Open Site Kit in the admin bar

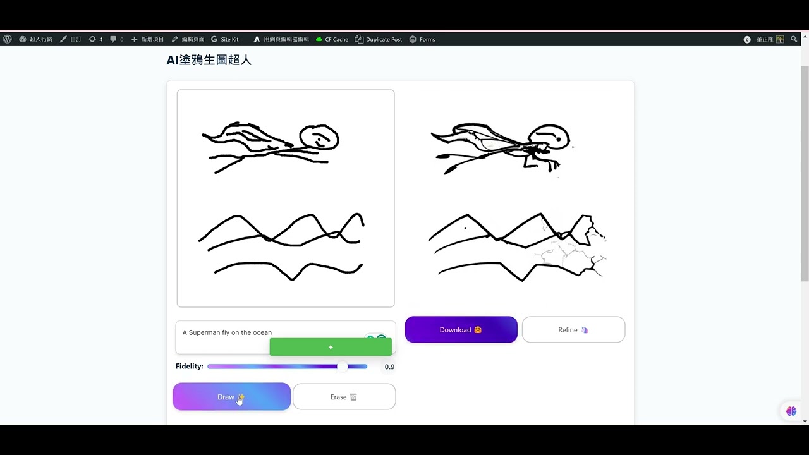225,39
